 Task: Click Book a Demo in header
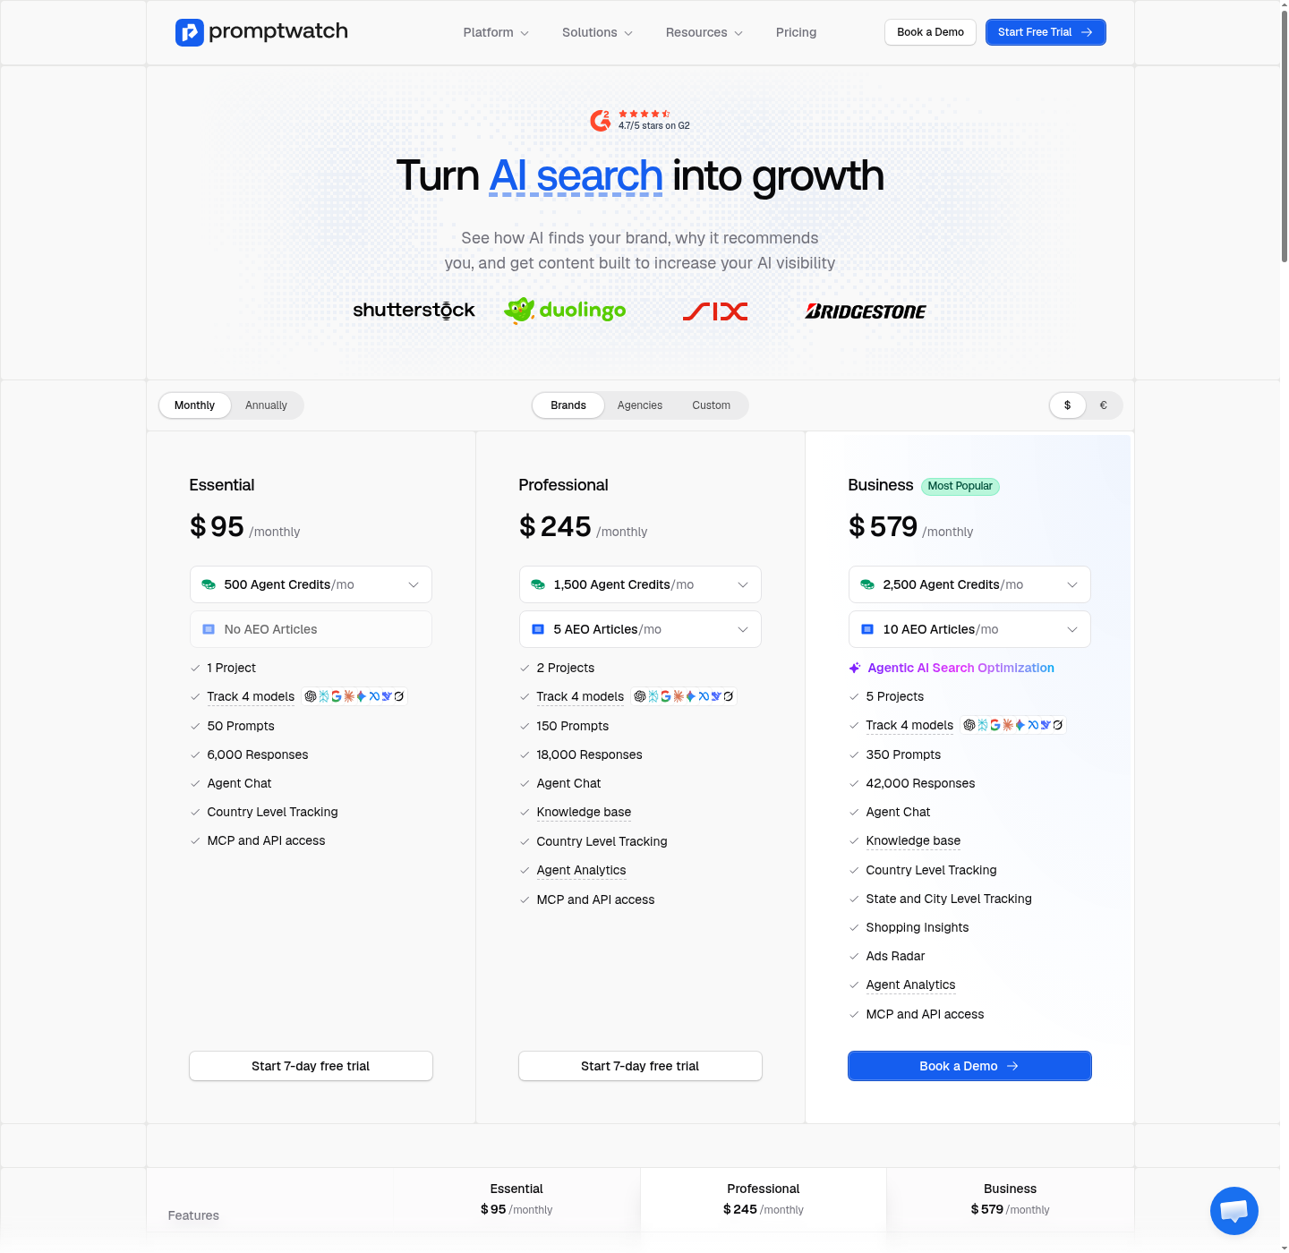point(930,32)
